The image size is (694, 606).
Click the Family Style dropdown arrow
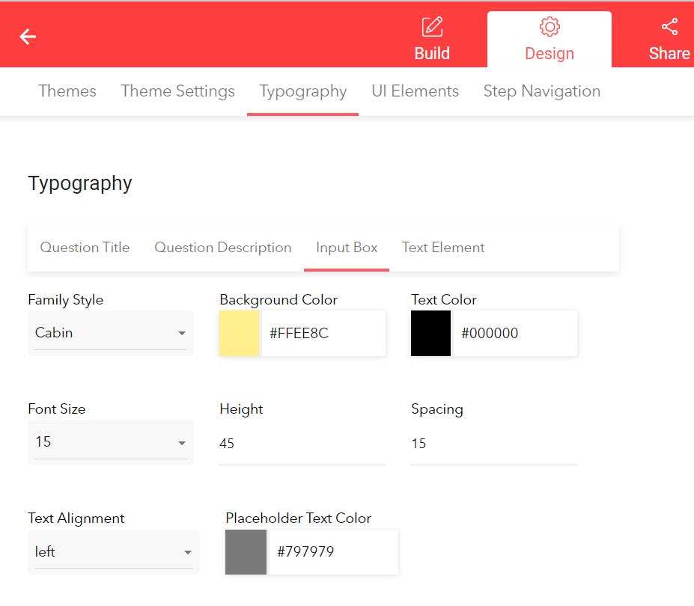182,334
